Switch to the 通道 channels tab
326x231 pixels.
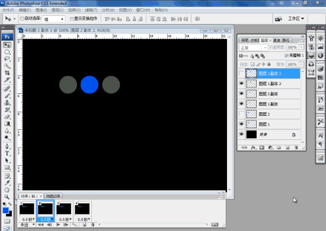click(277, 40)
